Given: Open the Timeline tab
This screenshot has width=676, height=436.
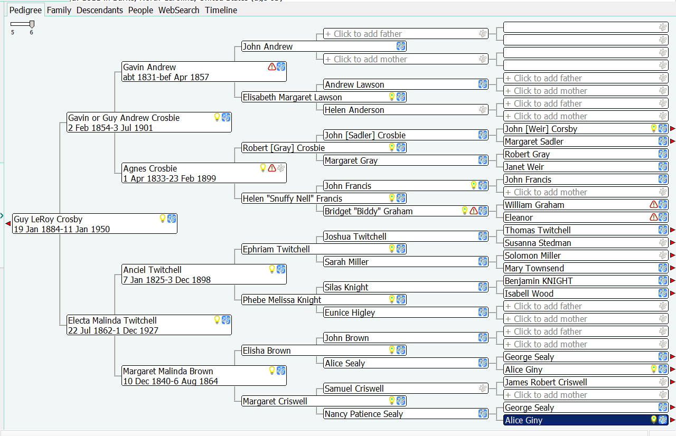Looking at the screenshot, I should pos(221,10).
